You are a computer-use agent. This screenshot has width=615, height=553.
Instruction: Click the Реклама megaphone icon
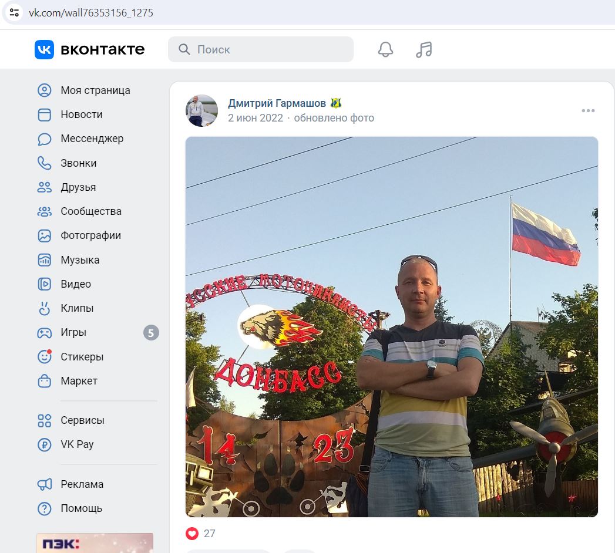(44, 484)
